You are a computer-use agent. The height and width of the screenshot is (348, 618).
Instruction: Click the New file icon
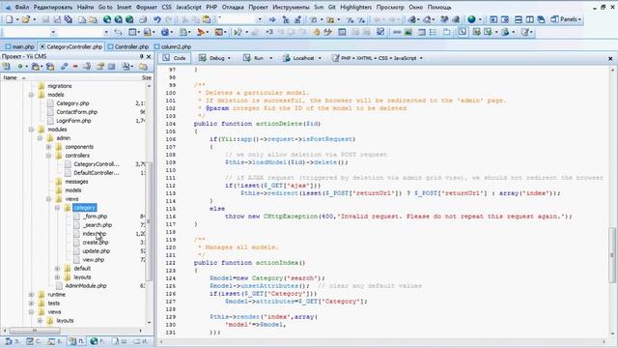[x=9, y=19]
